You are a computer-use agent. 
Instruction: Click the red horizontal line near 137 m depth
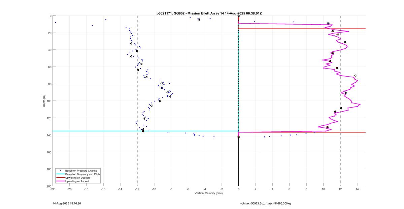coord(302,132)
